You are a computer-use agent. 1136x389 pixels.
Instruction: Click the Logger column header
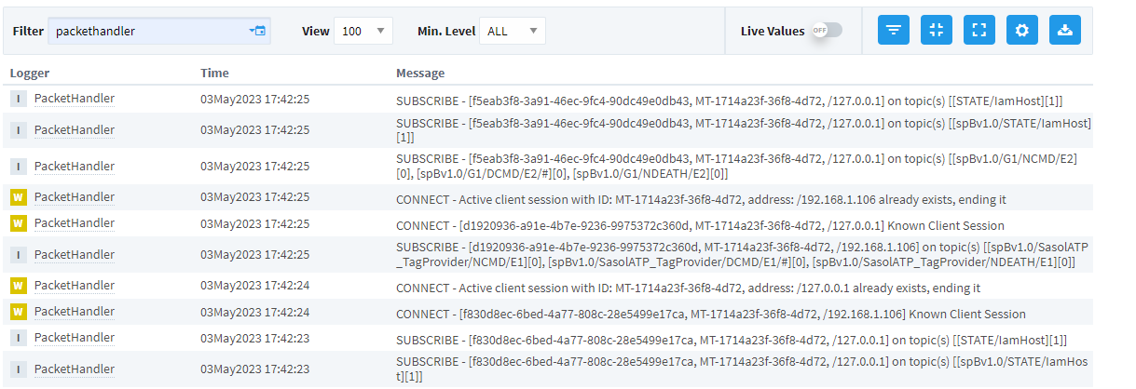click(30, 73)
